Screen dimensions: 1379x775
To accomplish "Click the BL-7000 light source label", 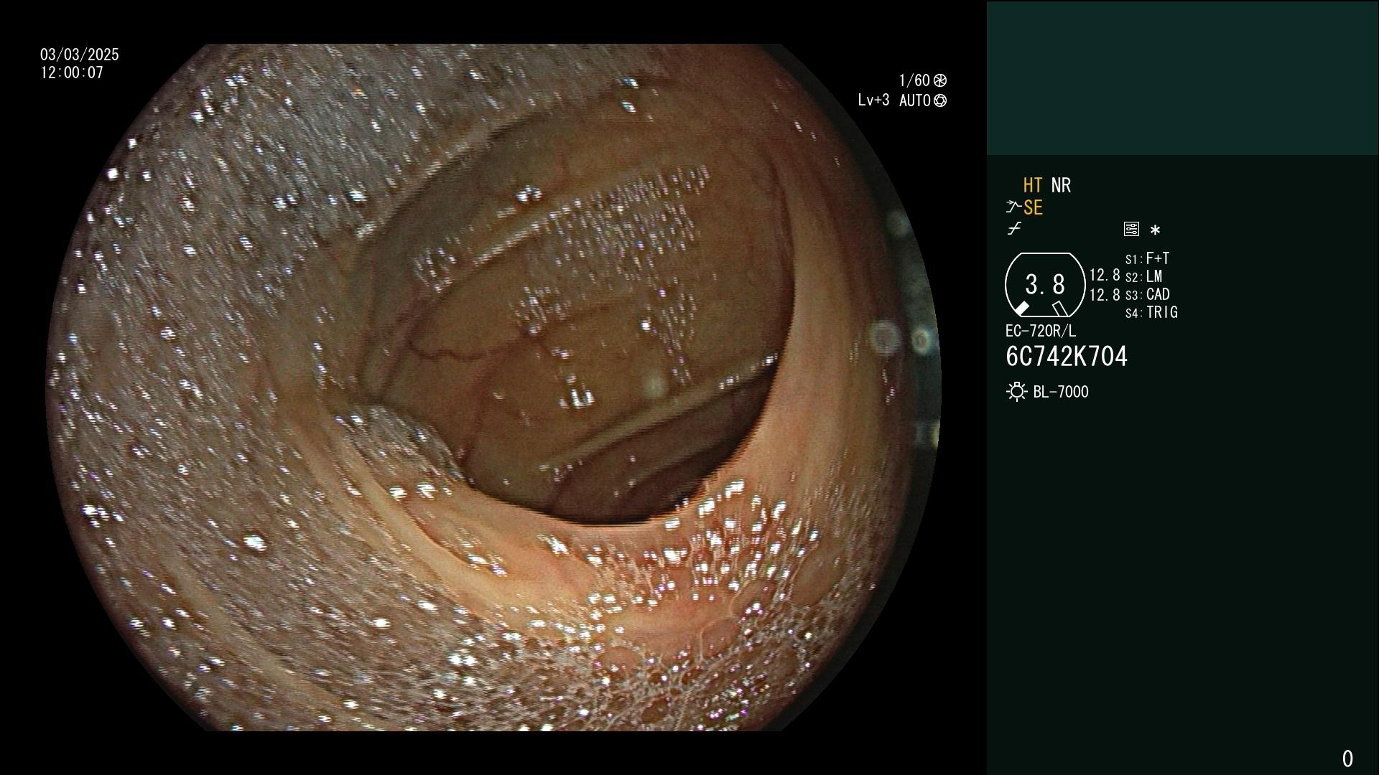I will point(1061,392).
